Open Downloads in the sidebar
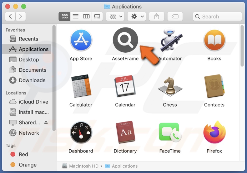The image size is (247, 173). click(27, 80)
